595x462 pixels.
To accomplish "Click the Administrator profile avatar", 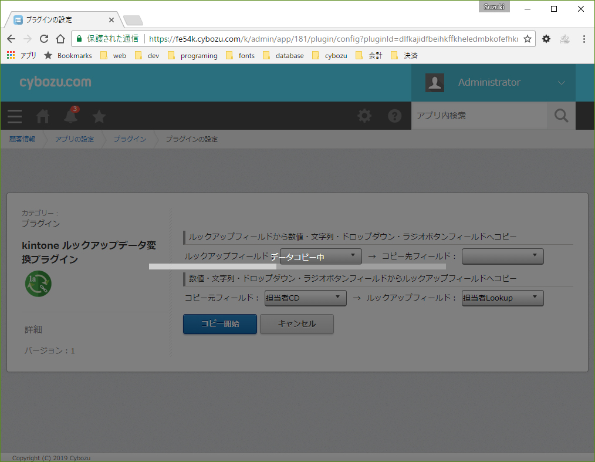I will pyautogui.click(x=435, y=82).
